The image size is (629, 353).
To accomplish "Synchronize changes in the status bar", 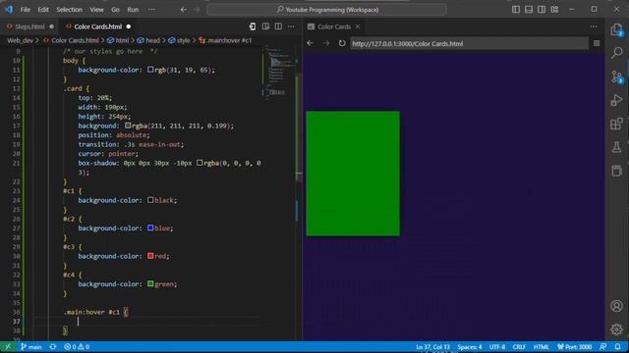I will pos(53,347).
